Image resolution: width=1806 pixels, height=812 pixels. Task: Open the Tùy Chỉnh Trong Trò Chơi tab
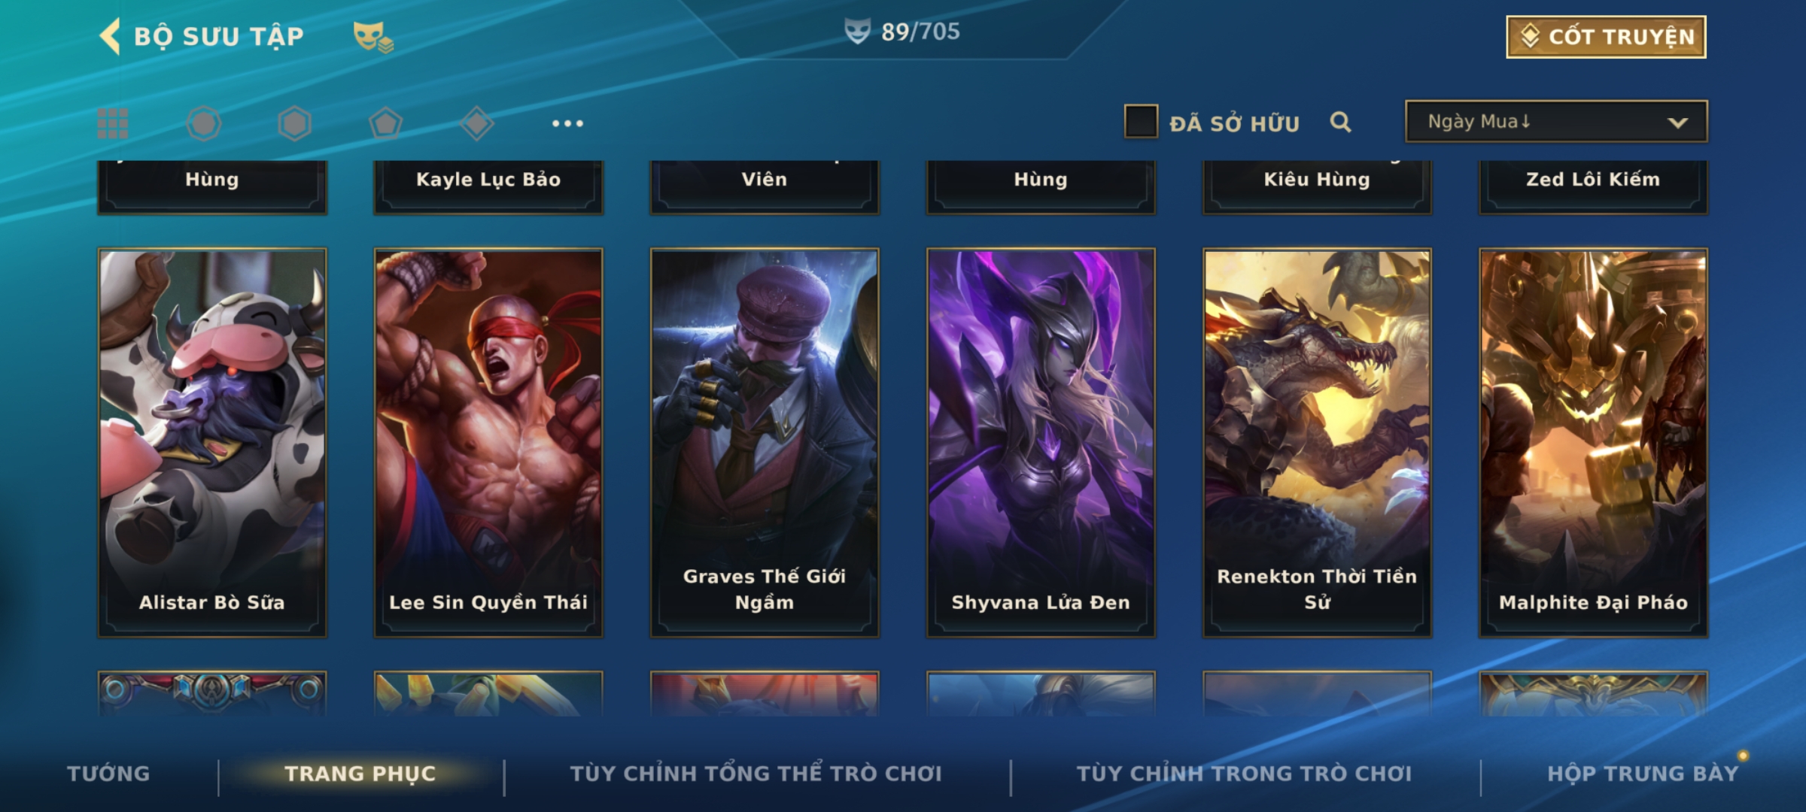coord(1244,774)
